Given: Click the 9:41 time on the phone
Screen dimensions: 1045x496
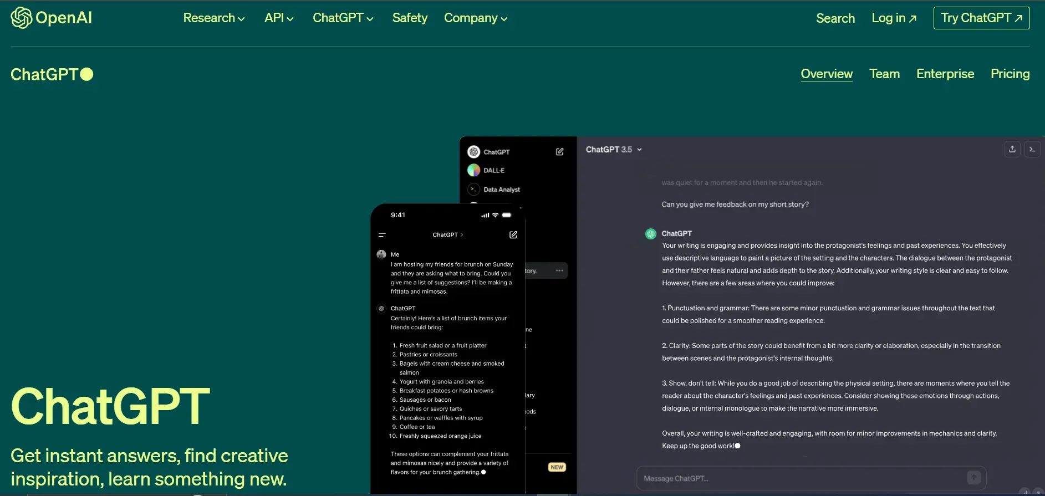Looking at the screenshot, I should [398, 215].
